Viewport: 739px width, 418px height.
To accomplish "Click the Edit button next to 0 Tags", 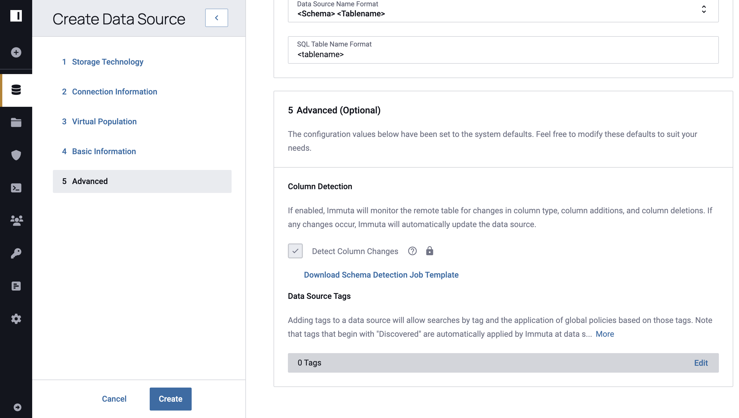I will [x=701, y=362].
